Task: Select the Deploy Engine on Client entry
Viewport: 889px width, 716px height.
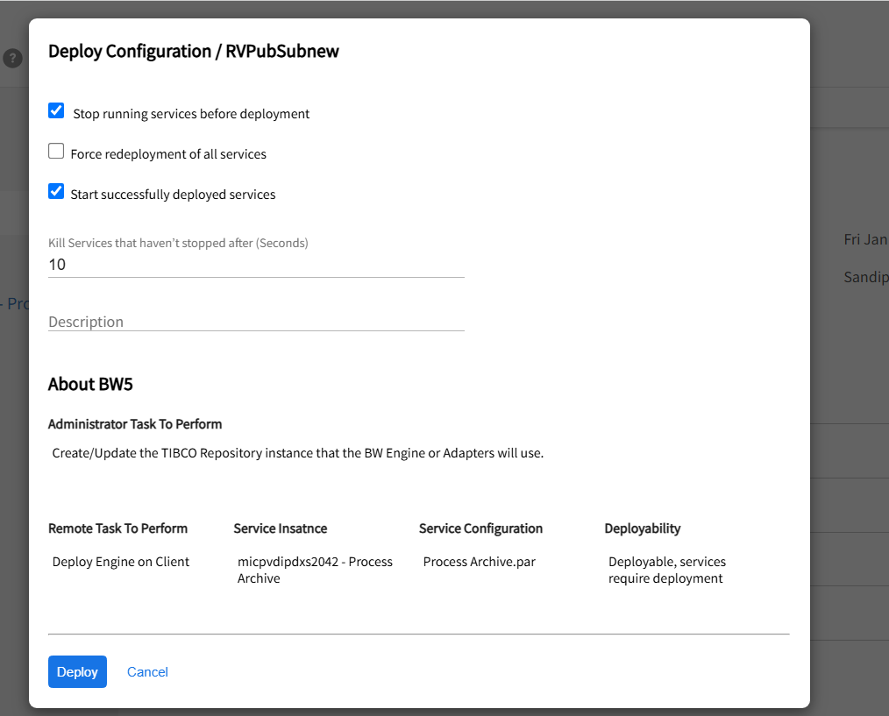Action: click(x=121, y=562)
